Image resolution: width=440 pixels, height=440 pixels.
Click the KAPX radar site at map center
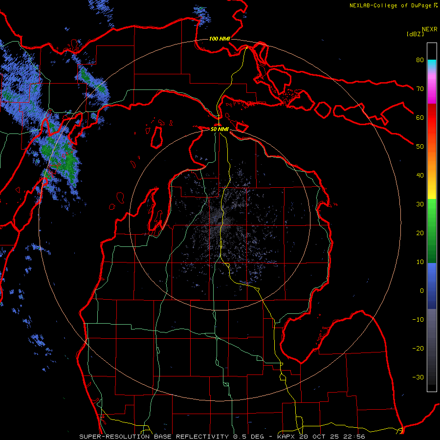point(220,220)
